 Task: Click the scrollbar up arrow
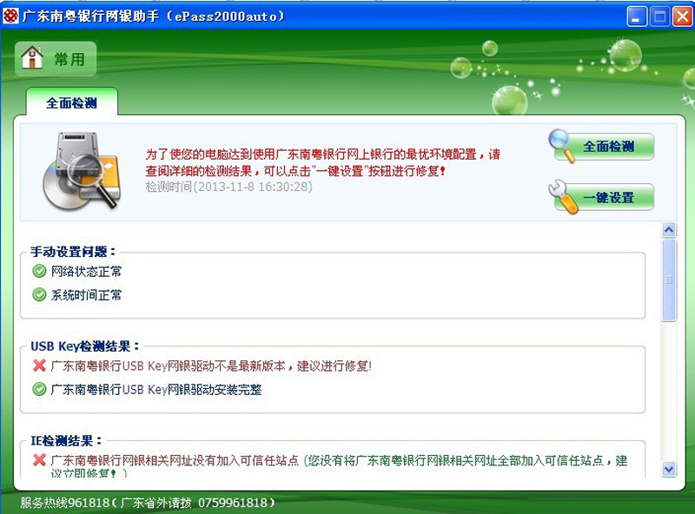(x=669, y=229)
